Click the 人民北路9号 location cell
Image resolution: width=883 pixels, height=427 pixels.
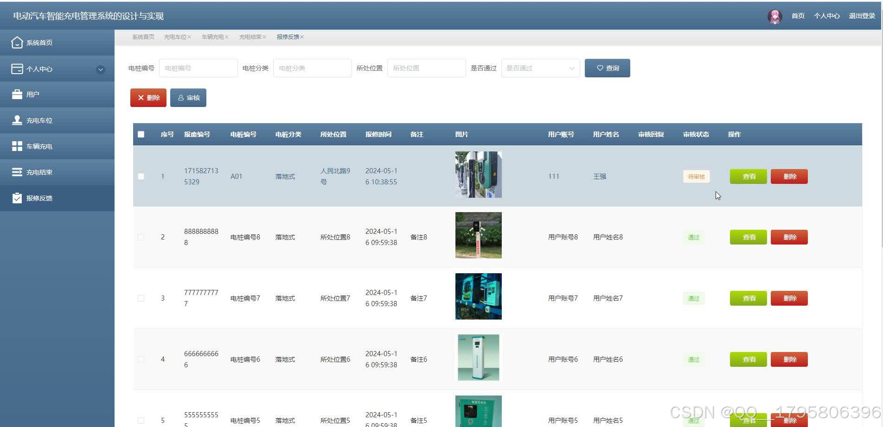click(335, 176)
